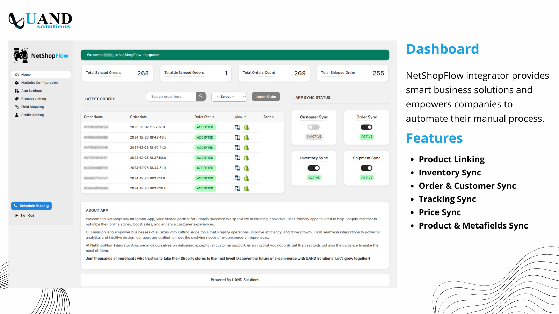The height and width of the screenshot is (314, 559).
Task: Enable the Customer Sync toggle
Action: [x=314, y=127]
